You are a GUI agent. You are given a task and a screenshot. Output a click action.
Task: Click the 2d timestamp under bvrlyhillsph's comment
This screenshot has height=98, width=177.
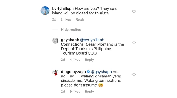point(54,19)
